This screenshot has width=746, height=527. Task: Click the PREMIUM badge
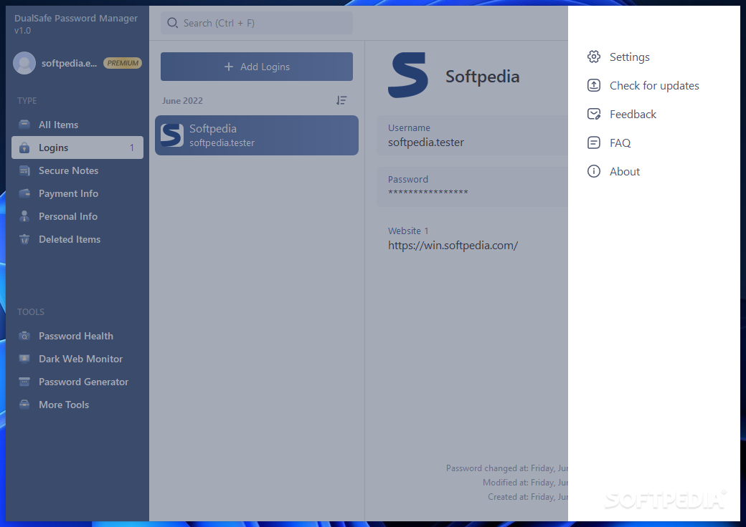(123, 63)
